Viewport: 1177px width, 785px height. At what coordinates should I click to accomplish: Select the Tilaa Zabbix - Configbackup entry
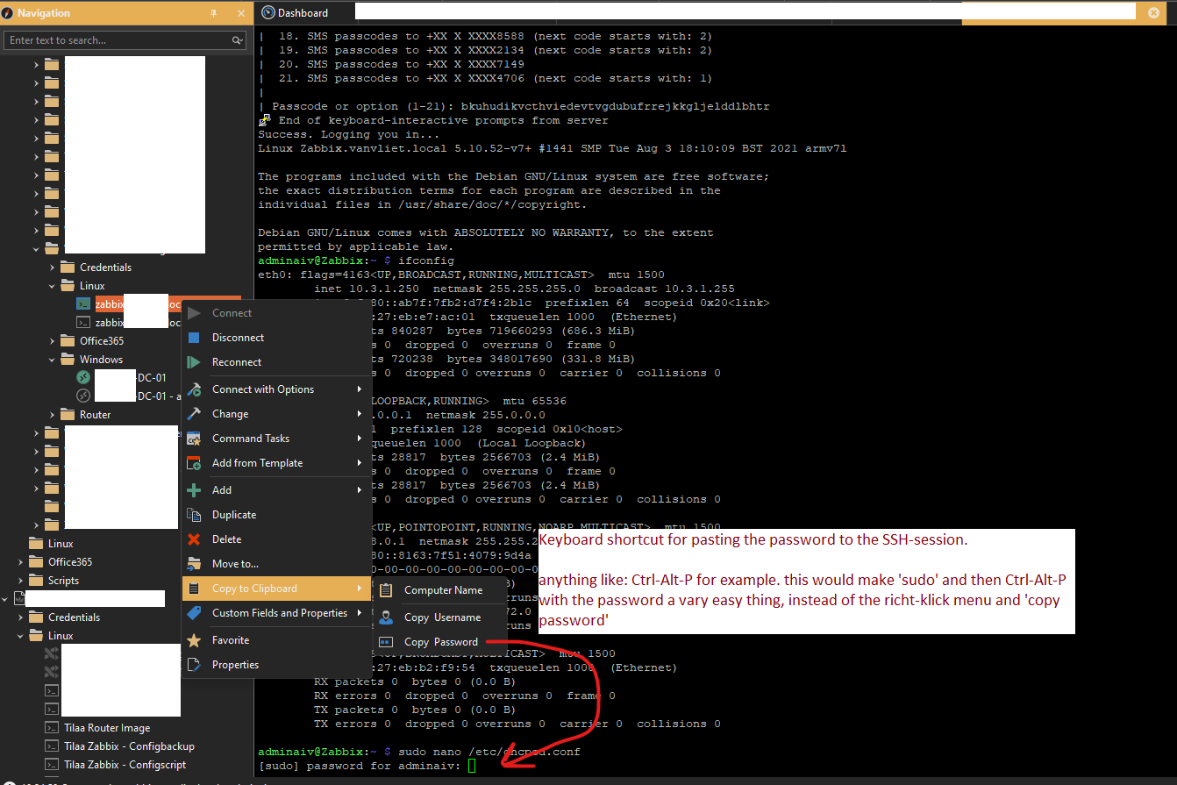(129, 746)
